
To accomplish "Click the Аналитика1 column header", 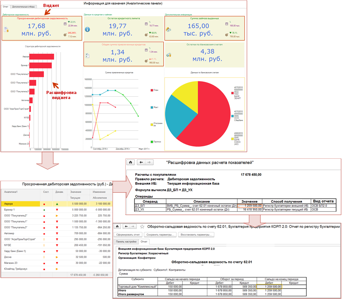I will (x=12, y=191).
